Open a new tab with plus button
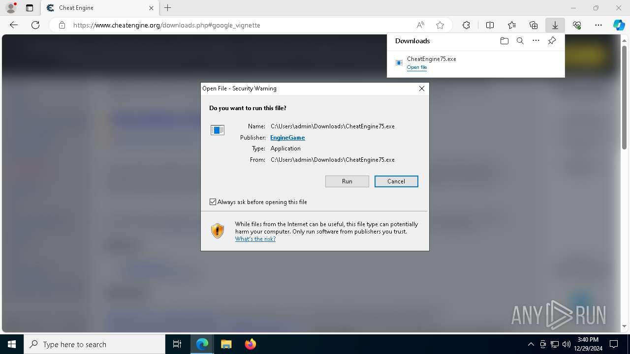The width and height of the screenshot is (630, 354). tap(168, 8)
